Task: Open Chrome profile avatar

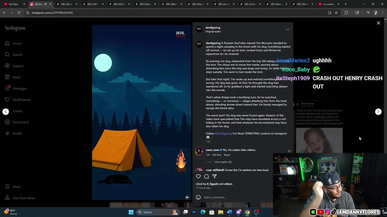Action: pyautogui.click(x=376, y=13)
